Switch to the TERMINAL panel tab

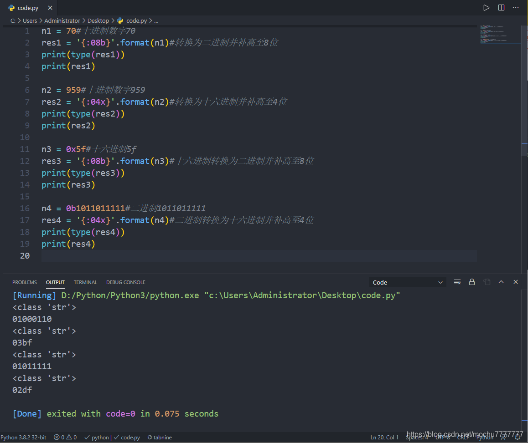pos(85,282)
